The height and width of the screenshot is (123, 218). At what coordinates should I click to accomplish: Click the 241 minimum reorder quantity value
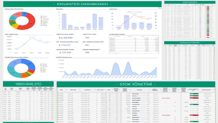pos(87,45)
